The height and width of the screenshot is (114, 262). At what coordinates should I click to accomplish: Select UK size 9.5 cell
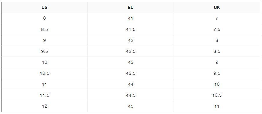pos(217,73)
